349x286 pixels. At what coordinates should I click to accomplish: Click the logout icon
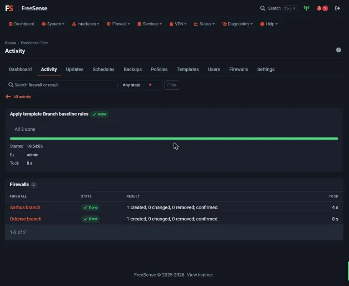(337, 8)
